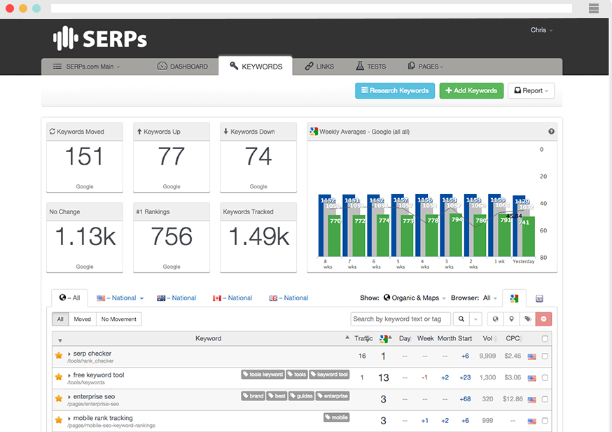Open the Pages tab

tap(426, 67)
